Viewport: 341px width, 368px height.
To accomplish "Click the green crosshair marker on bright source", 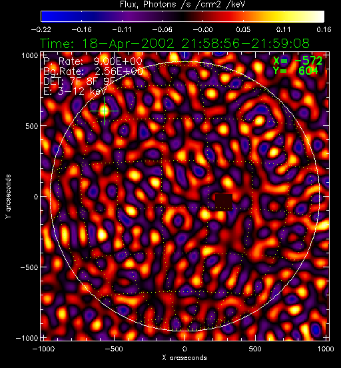I will 105,111.
